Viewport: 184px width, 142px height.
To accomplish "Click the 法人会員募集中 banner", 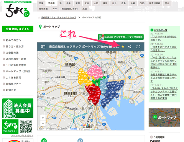I will tap(18, 108).
